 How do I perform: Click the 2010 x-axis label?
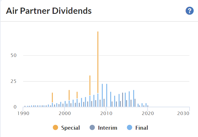coord(106,114)
